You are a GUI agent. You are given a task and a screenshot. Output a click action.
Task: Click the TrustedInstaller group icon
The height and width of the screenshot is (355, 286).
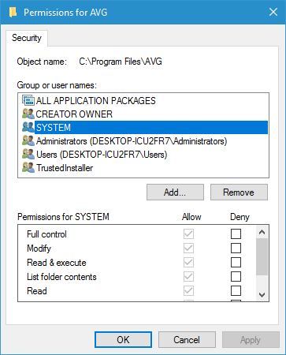click(x=28, y=167)
